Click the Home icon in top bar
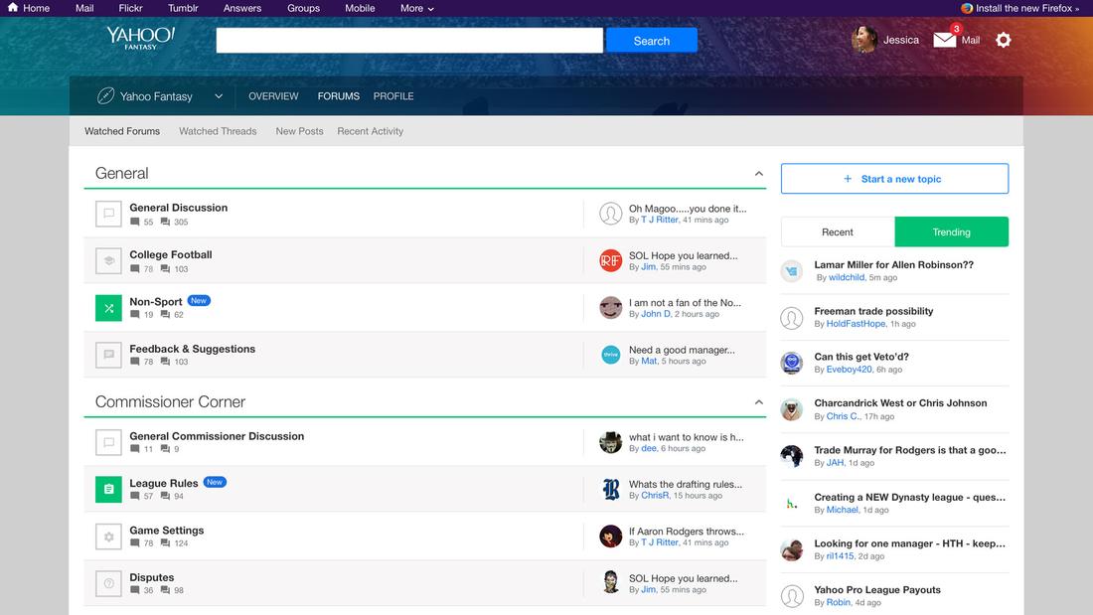 click(x=13, y=8)
